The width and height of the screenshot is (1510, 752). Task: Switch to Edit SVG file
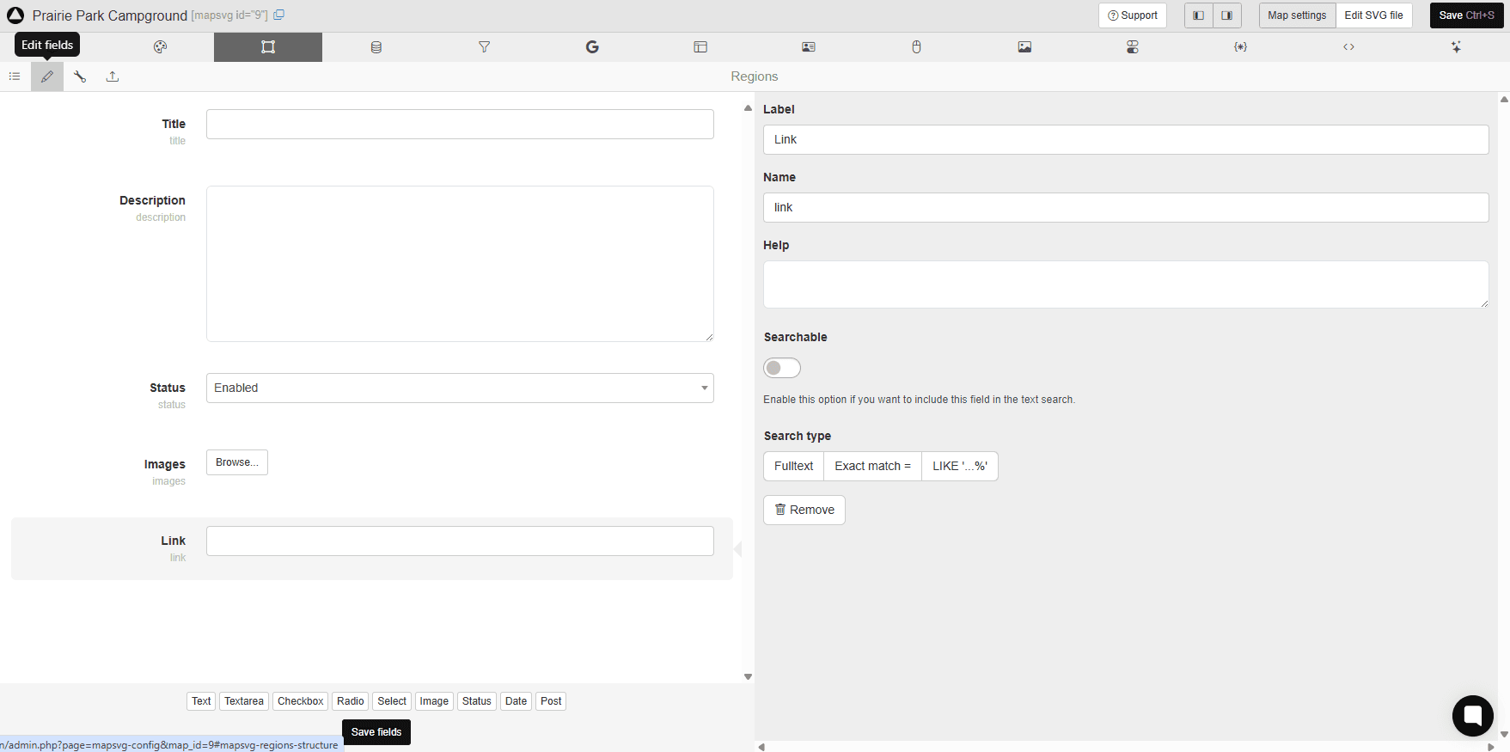pos(1373,15)
